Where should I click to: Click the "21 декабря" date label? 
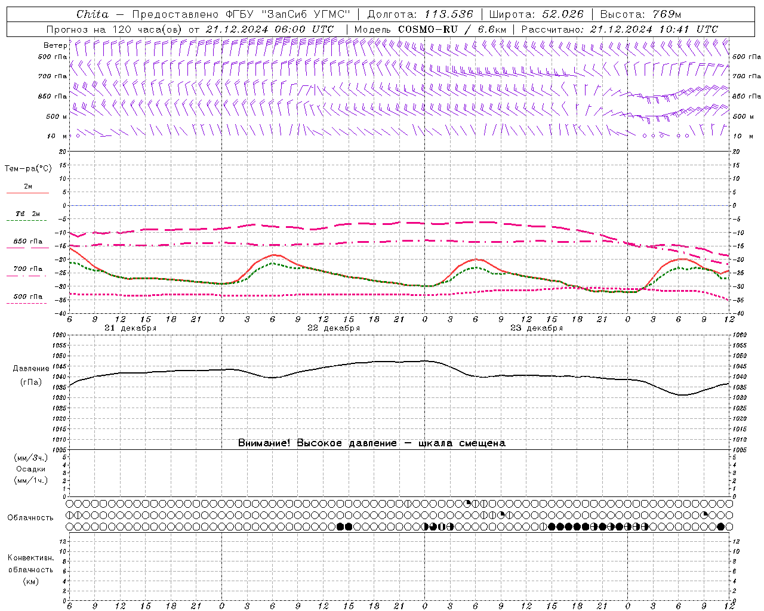pyautogui.click(x=131, y=328)
